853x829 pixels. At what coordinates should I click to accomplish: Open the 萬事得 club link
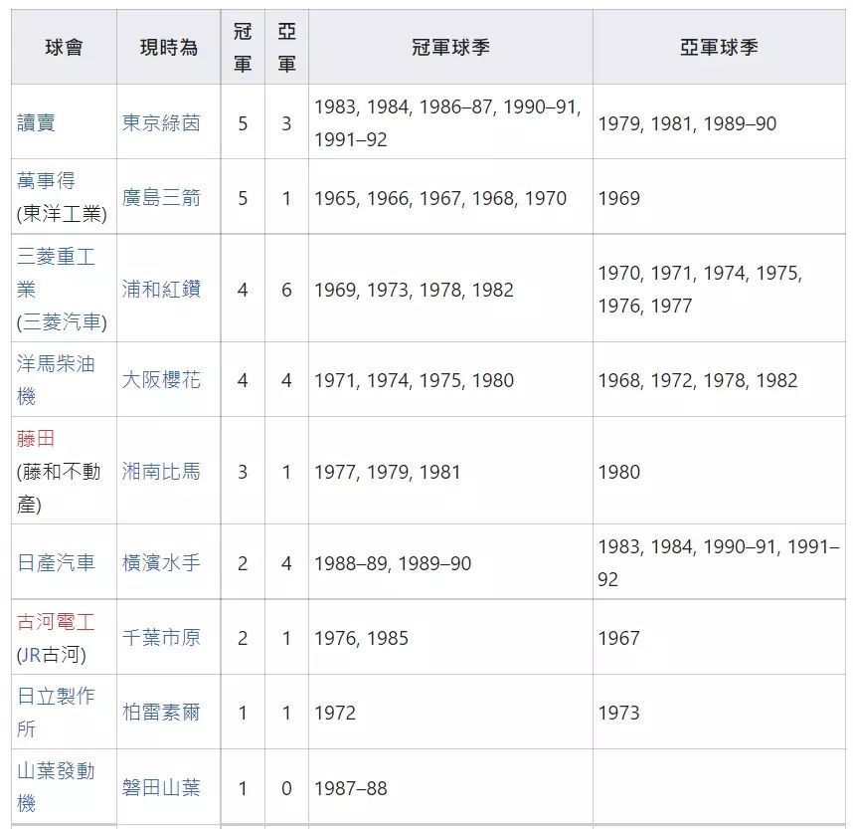[x=46, y=180]
